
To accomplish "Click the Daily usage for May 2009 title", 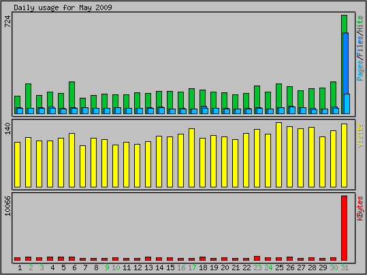I will [x=63, y=7].
